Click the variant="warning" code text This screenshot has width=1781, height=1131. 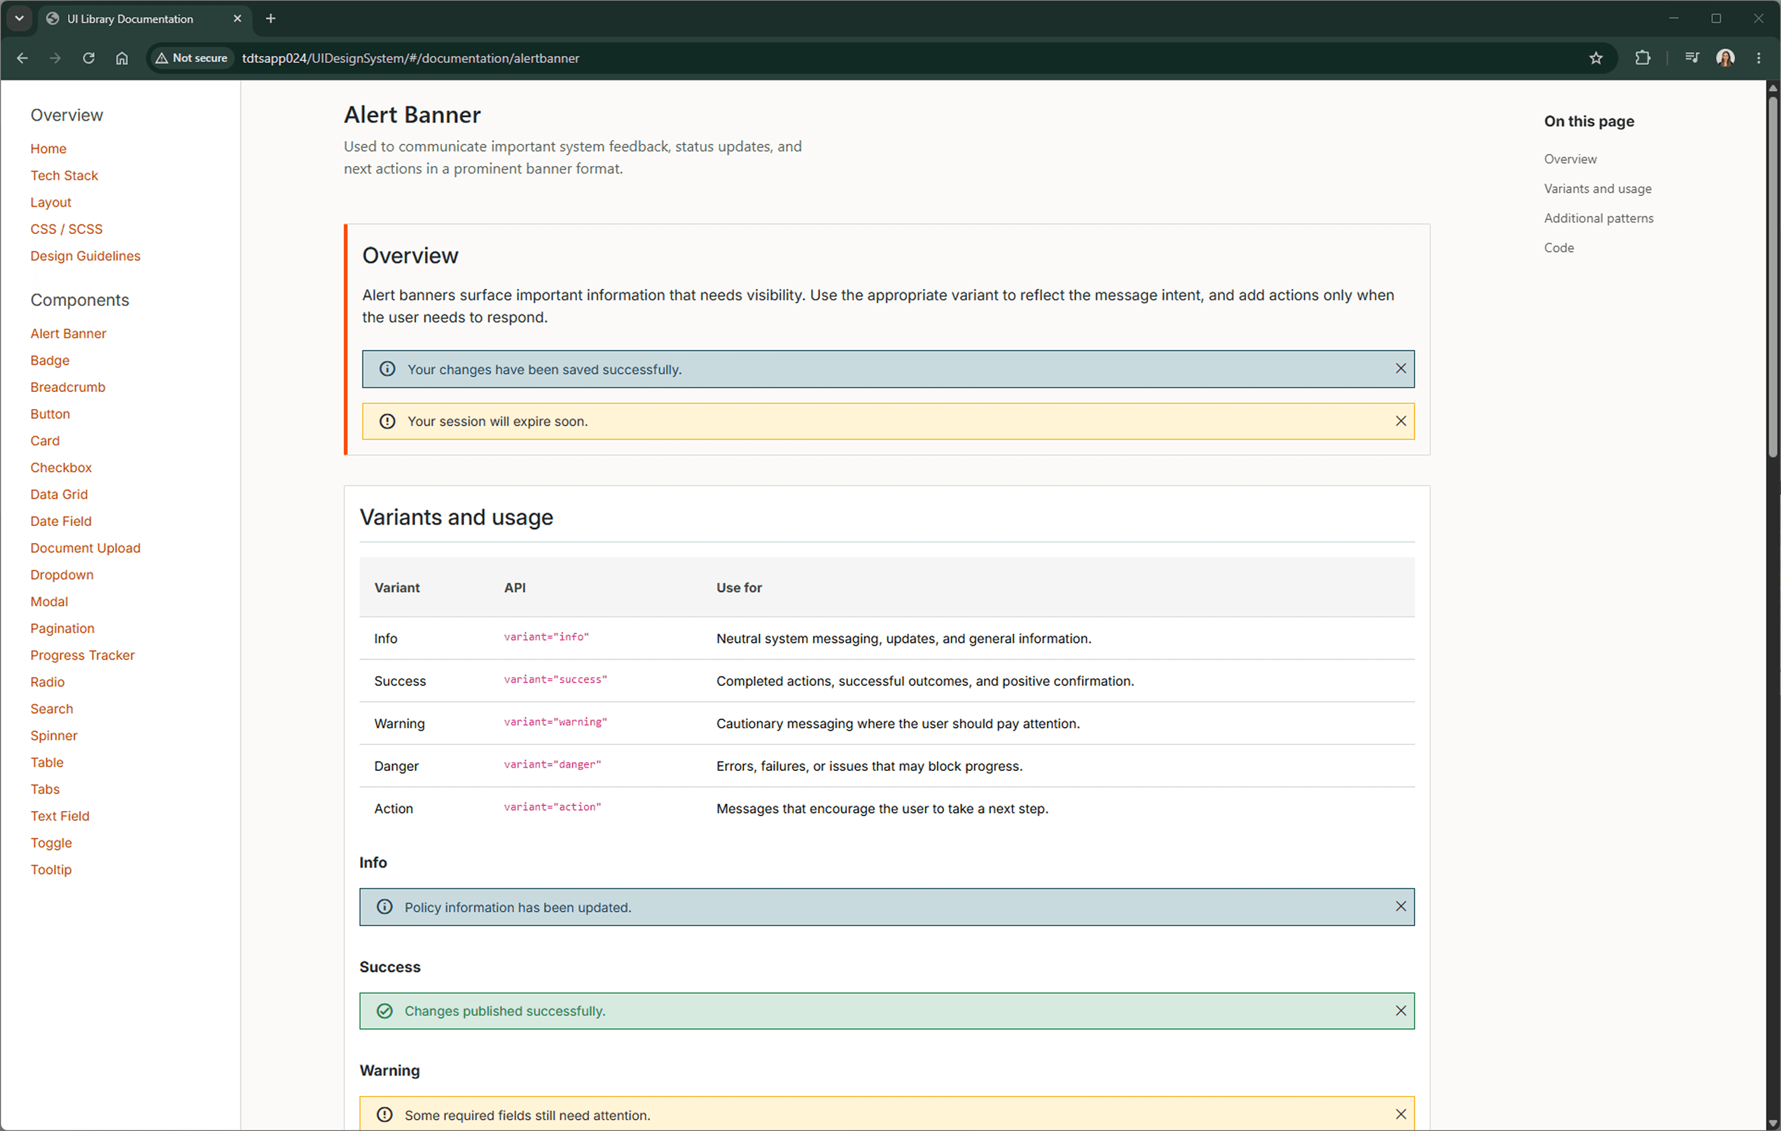coord(555,722)
